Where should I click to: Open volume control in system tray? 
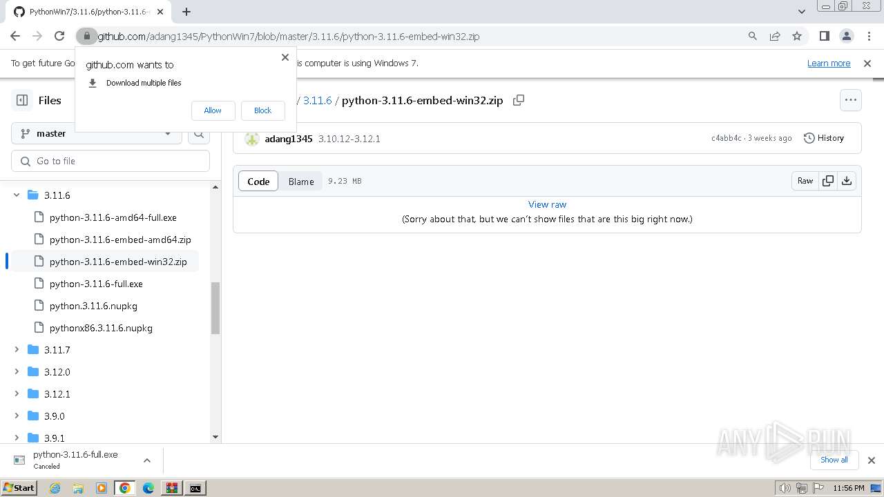click(x=785, y=488)
